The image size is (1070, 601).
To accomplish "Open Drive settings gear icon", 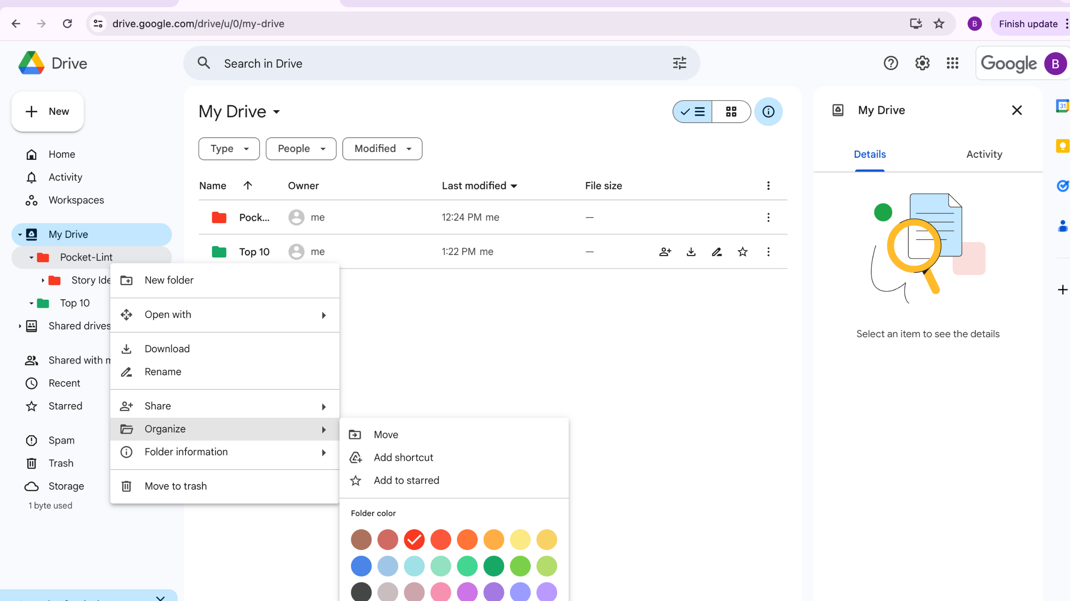I will (922, 63).
